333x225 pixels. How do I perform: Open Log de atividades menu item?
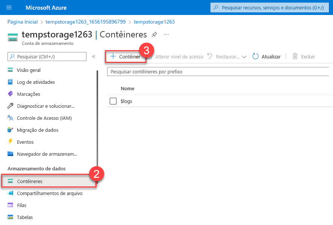click(x=36, y=82)
